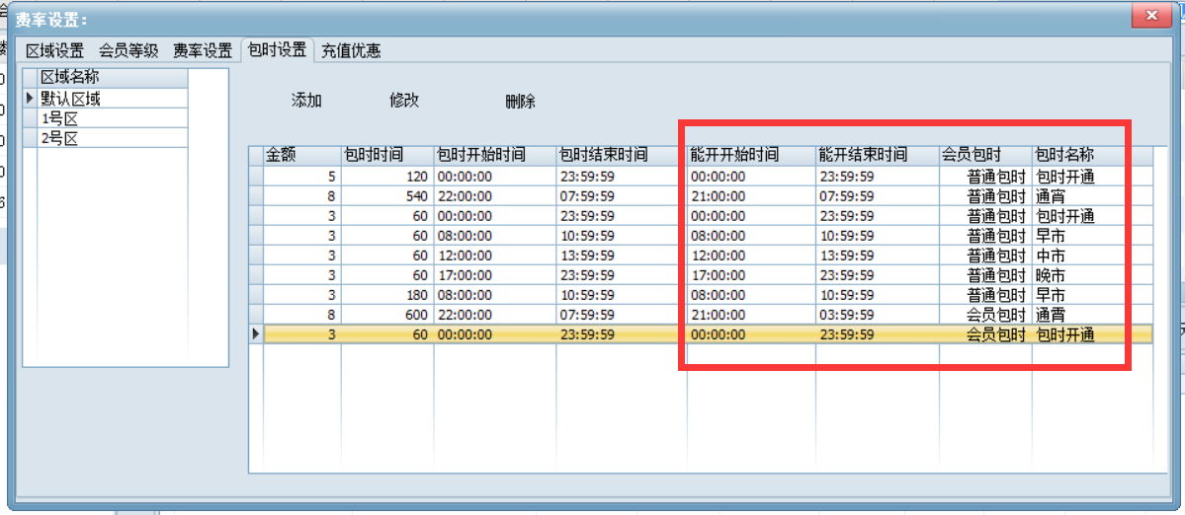Screen dimensions: 1185x515
Task: Click the row selector of the highlighted row
Action: point(256,334)
